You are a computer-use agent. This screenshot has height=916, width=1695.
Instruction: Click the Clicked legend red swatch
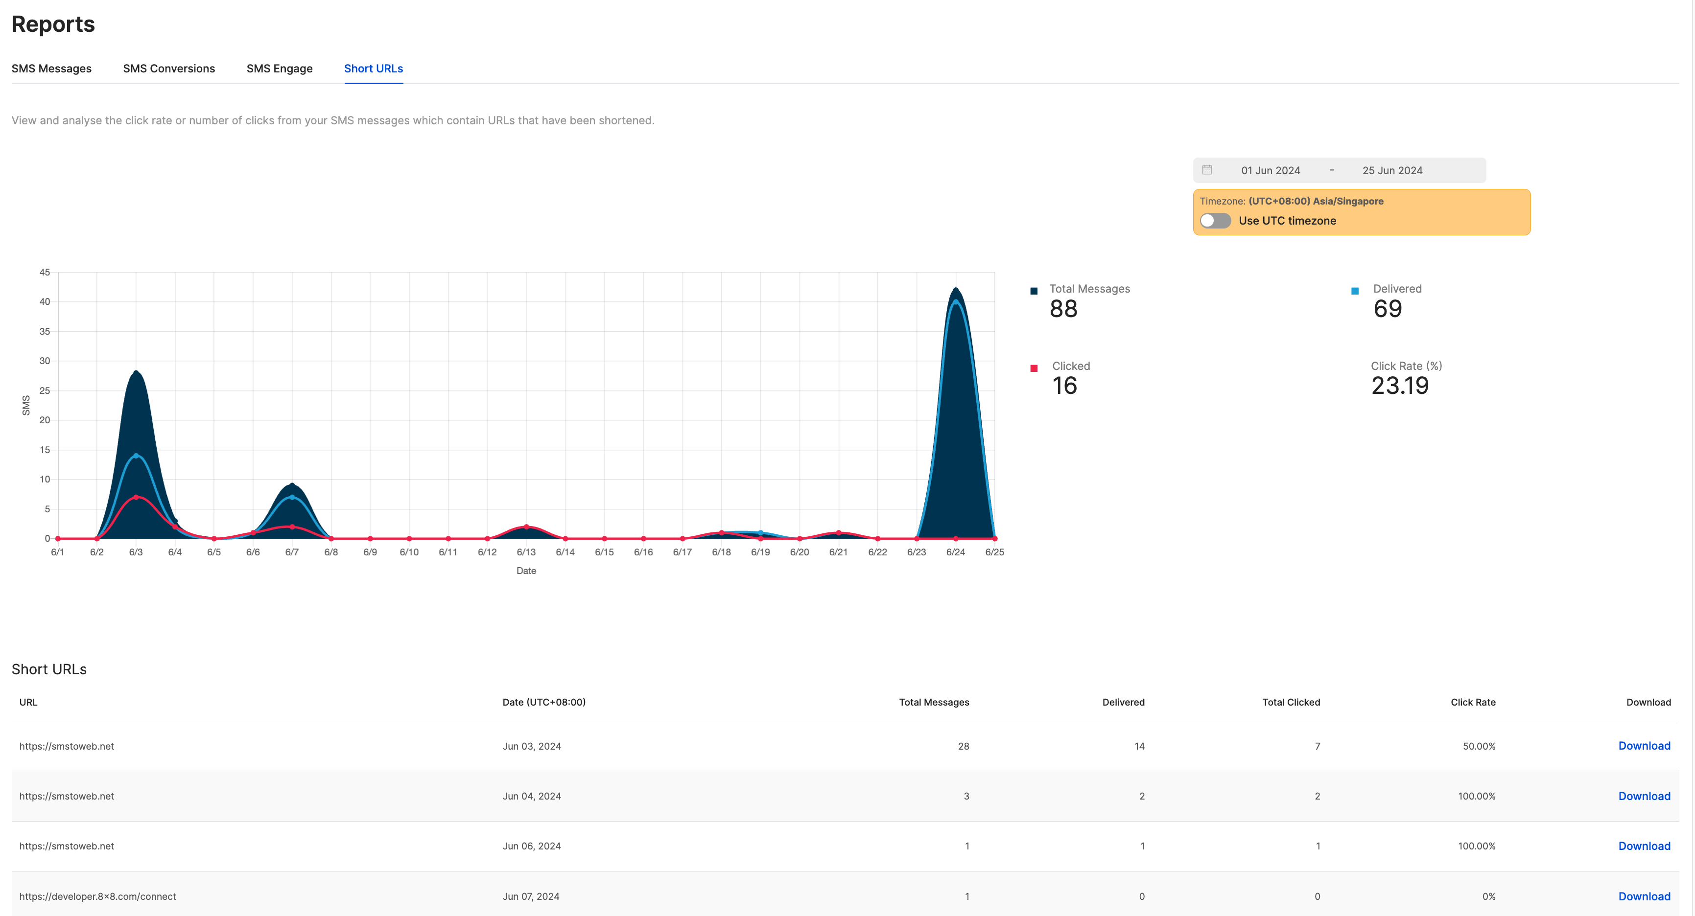point(1034,368)
